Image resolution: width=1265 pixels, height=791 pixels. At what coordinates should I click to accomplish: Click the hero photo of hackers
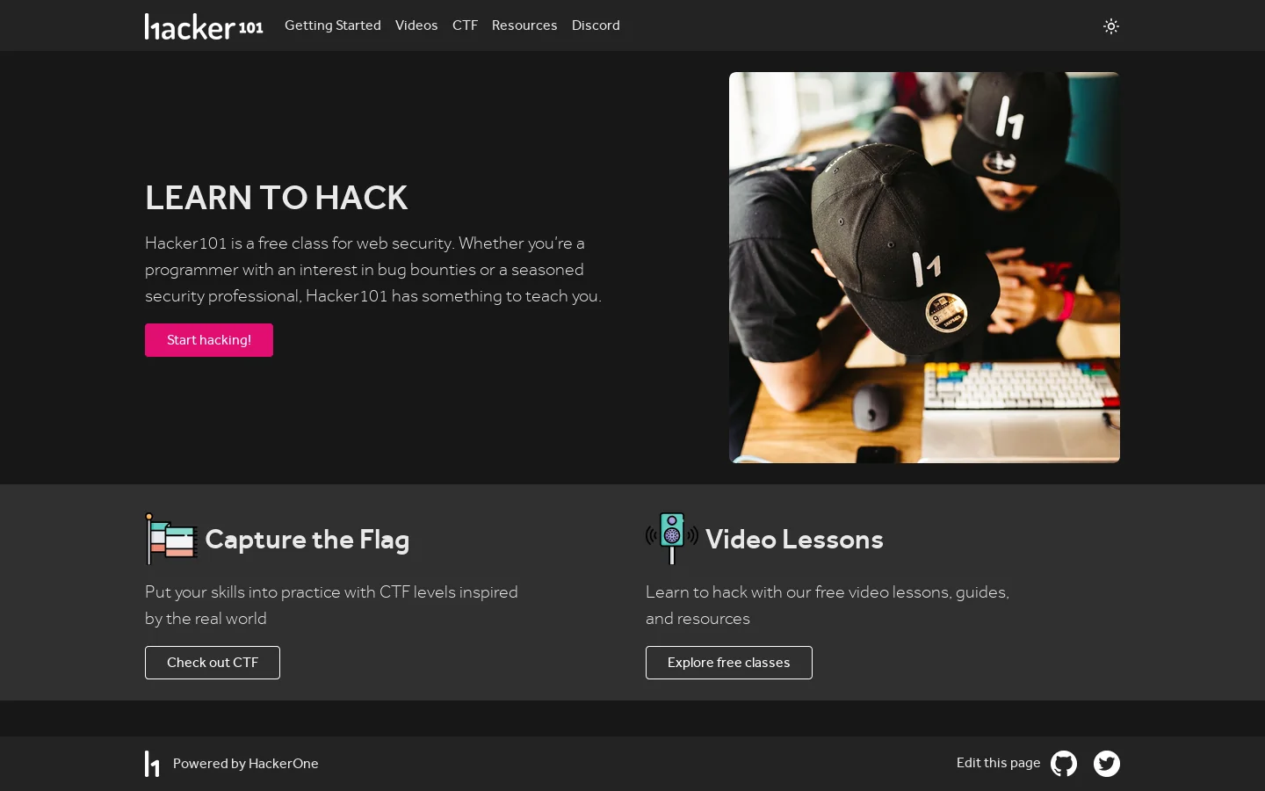tap(924, 267)
